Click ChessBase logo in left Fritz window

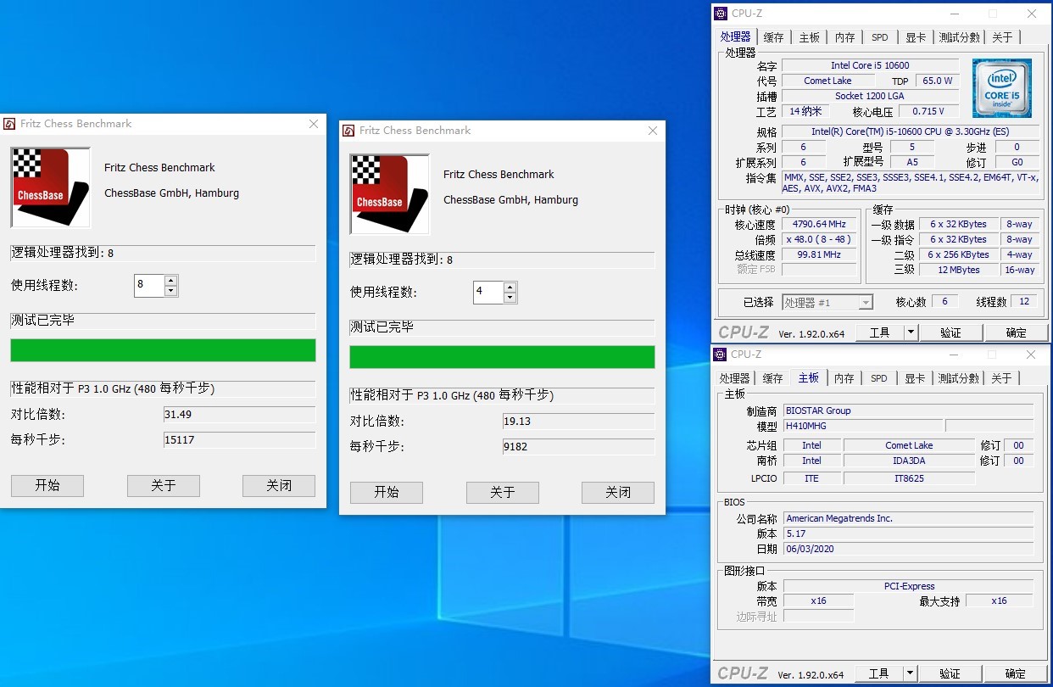click(51, 187)
